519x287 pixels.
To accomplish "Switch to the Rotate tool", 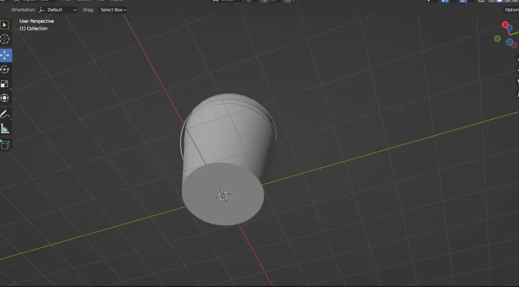I will click(x=5, y=70).
